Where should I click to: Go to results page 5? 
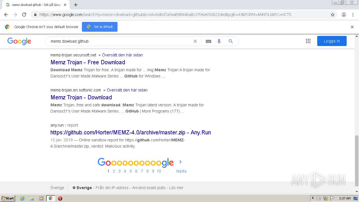point(131,171)
